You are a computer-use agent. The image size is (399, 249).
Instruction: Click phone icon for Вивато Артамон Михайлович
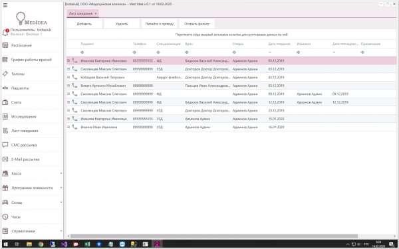coord(74,86)
